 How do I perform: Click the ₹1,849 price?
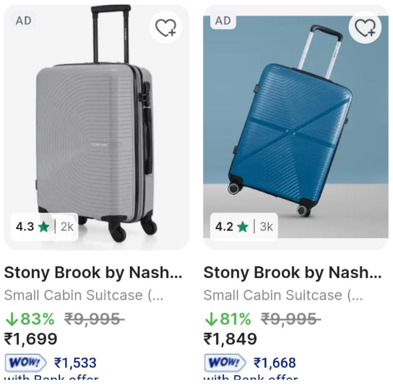(230, 339)
